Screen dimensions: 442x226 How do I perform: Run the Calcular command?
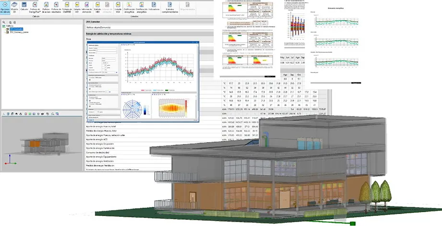point(24,9)
